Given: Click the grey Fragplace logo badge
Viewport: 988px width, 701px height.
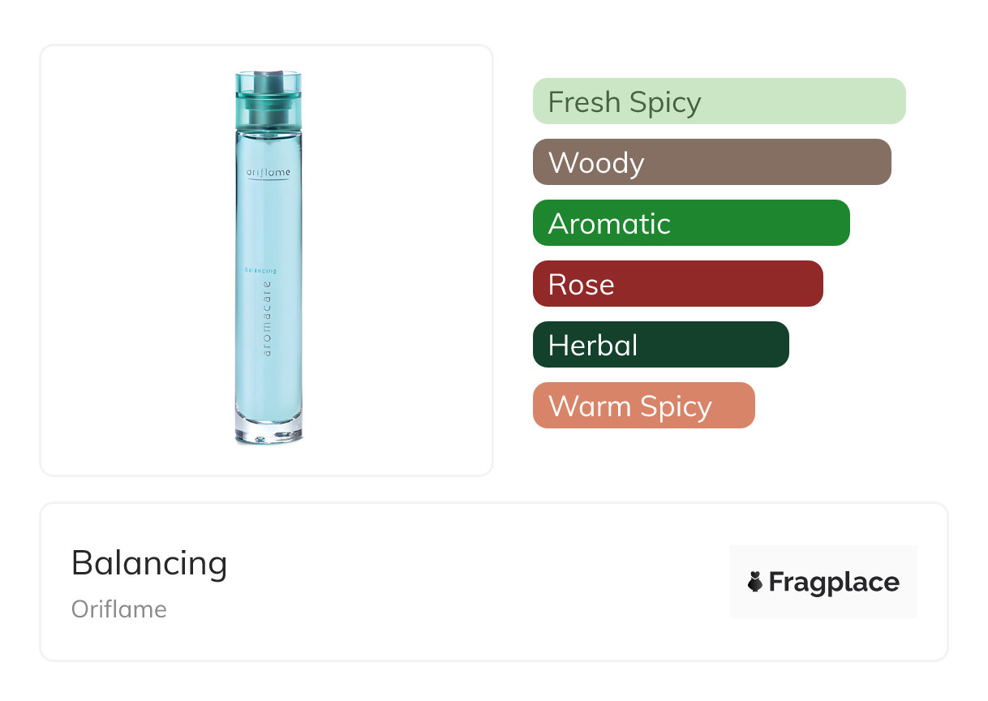Looking at the screenshot, I should point(823,560).
